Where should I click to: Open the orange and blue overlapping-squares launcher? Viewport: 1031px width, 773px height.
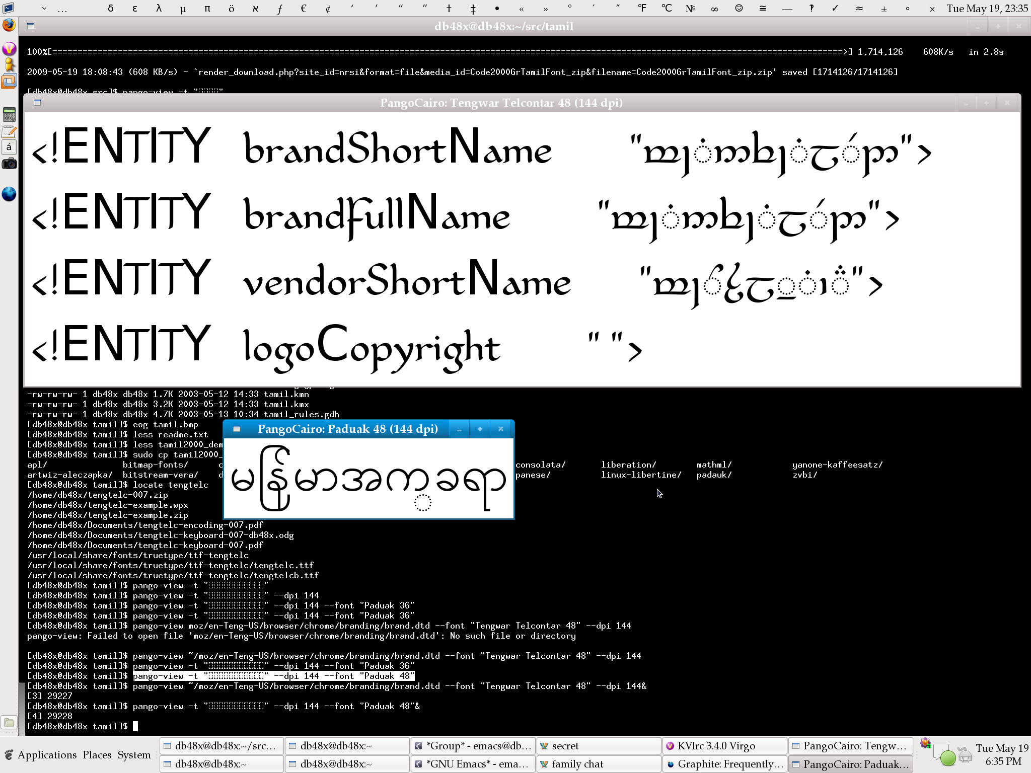click(9, 81)
